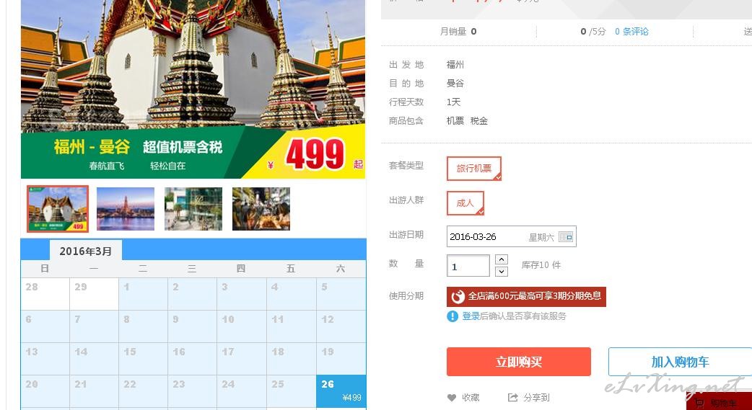This screenshot has width=752, height=410.
Task: Switch to the 2016年3月 calendar tab
Action: tap(86, 251)
